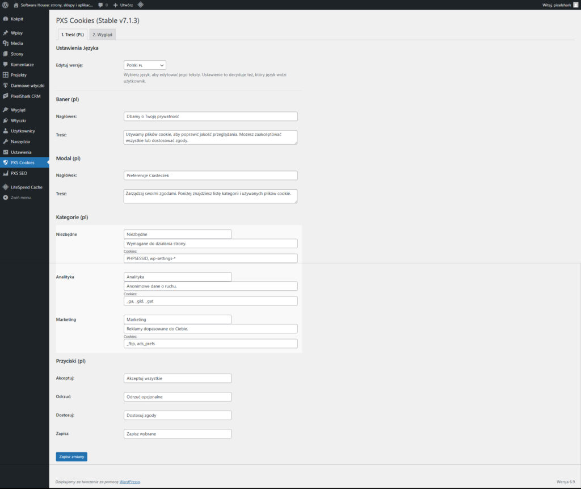
Task: Click the Utwórz new content menu
Action: (123, 5)
